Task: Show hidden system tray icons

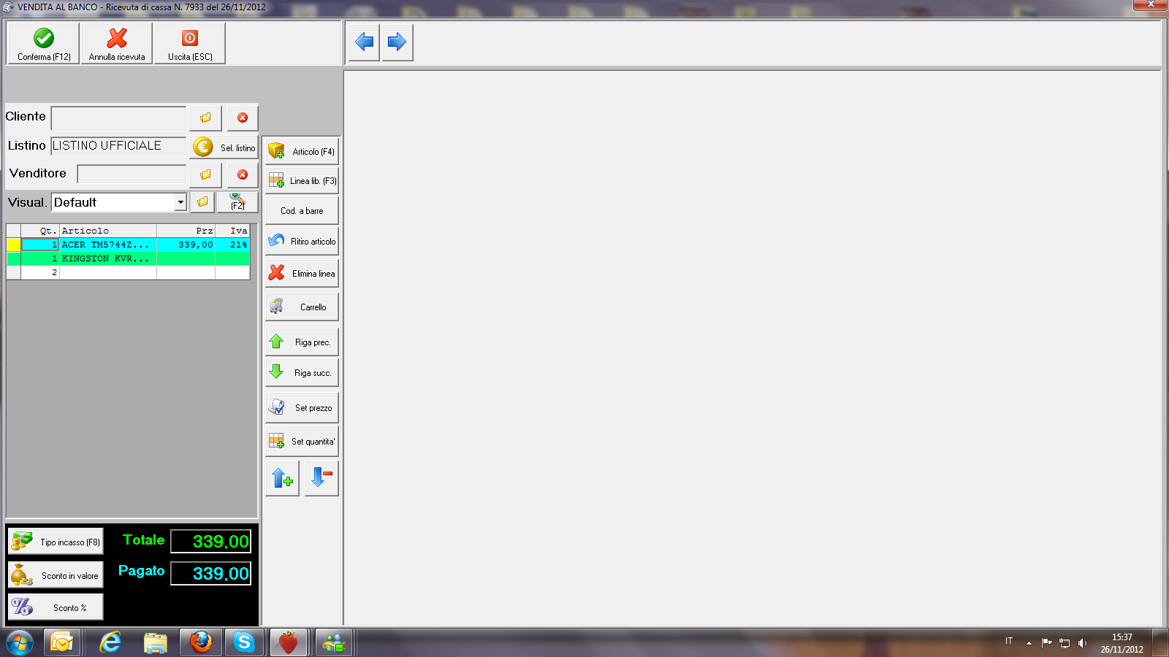Action: (x=1029, y=643)
